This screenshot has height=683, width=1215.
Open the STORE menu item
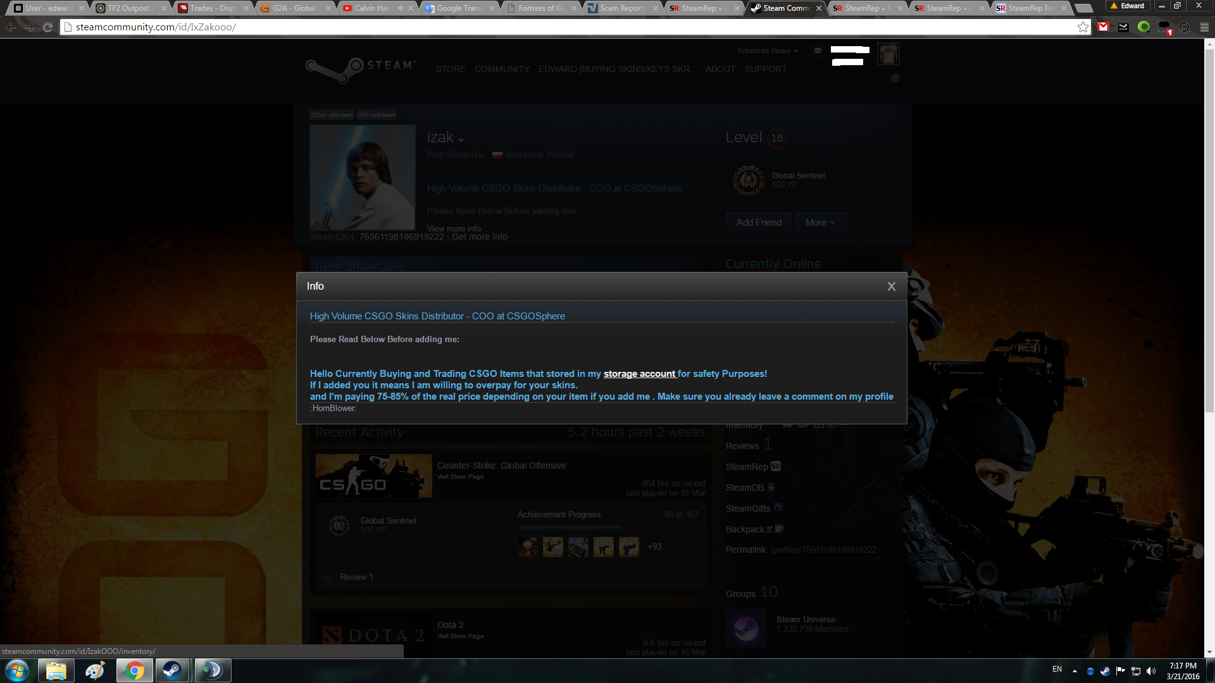coord(450,69)
